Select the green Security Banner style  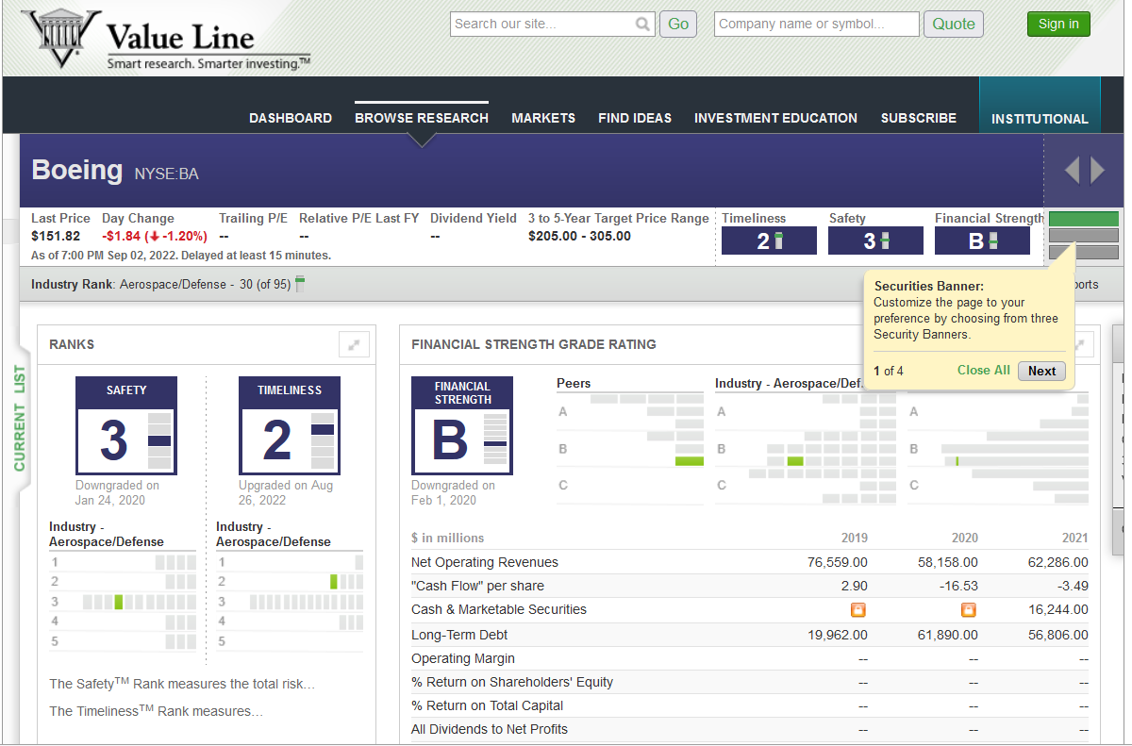(1083, 217)
